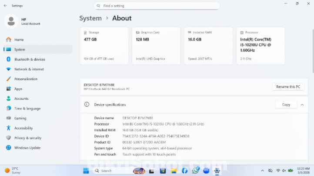
Task: Open the Storage info card
Action: coord(104,46)
